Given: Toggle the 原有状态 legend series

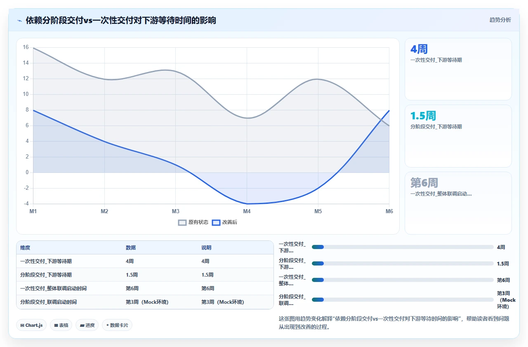Looking at the screenshot, I should [193, 222].
